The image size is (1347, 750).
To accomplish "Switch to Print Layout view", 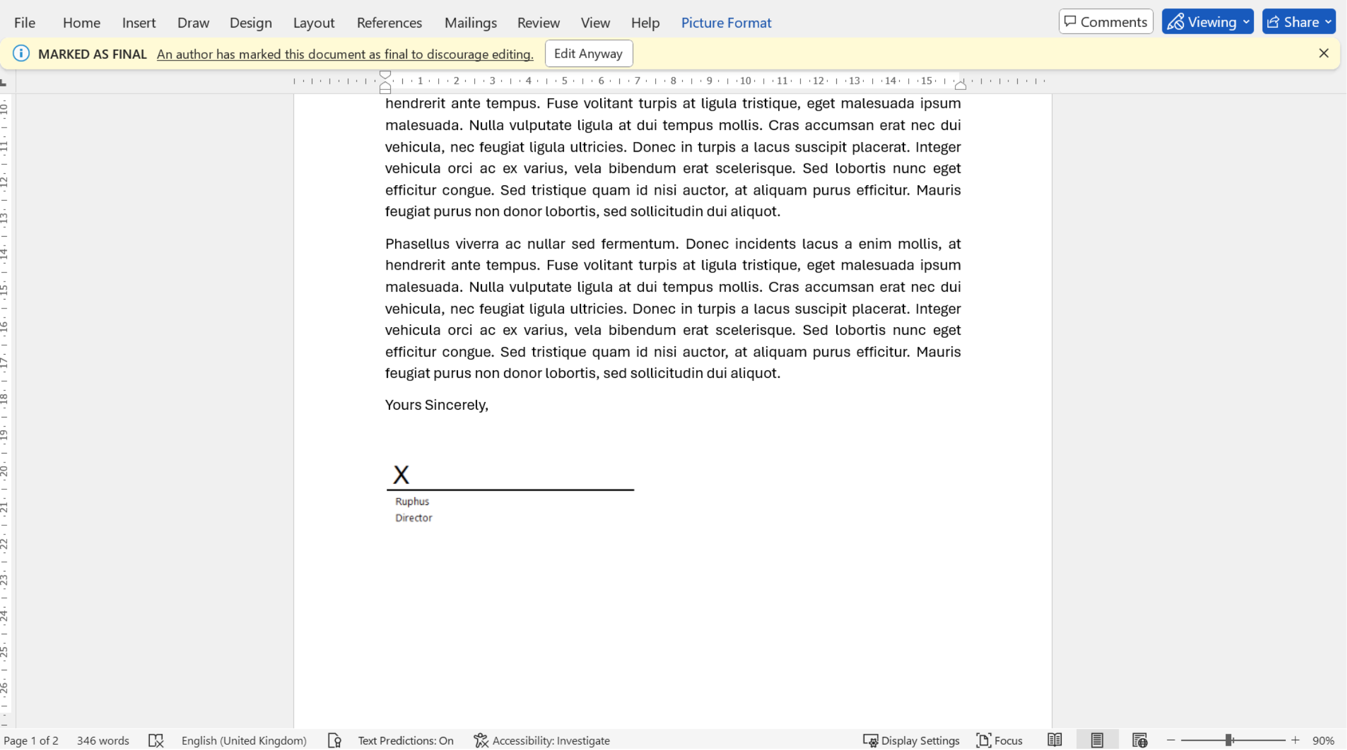I will pyautogui.click(x=1096, y=740).
